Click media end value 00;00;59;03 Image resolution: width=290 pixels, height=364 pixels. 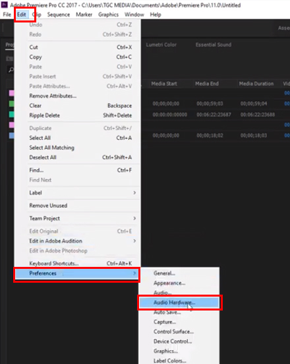click(210, 104)
